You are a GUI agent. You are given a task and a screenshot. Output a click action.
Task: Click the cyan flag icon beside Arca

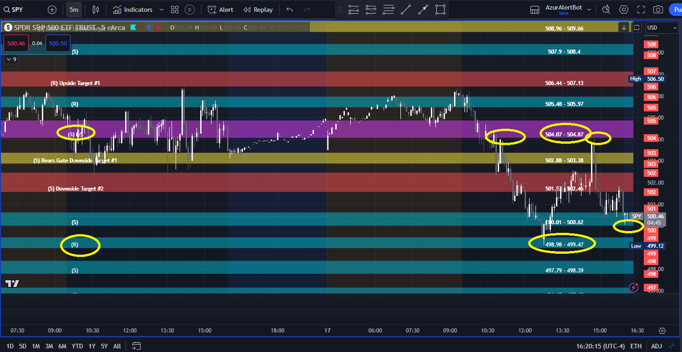coord(134,27)
